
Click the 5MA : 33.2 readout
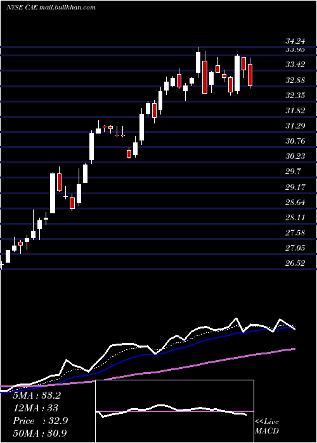tap(37, 396)
